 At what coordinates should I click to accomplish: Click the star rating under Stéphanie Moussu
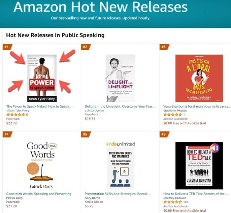(172, 115)
